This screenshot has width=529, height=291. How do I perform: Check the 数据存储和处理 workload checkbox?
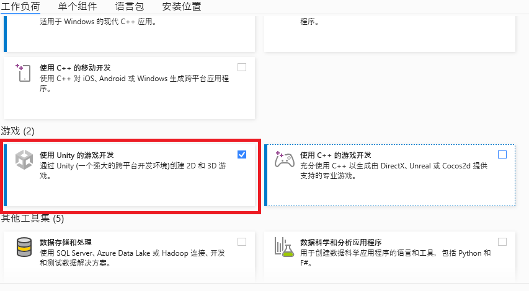(242, 241)
